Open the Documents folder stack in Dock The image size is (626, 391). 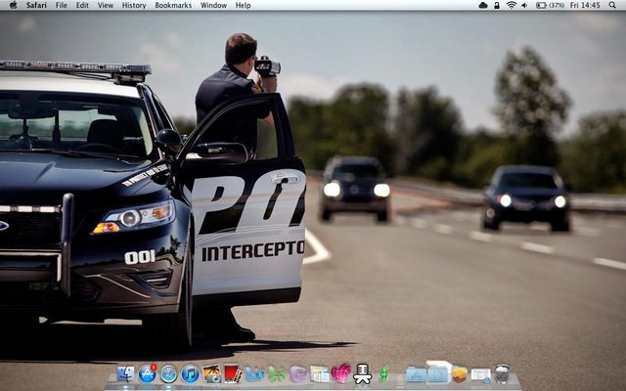(437, 373)
